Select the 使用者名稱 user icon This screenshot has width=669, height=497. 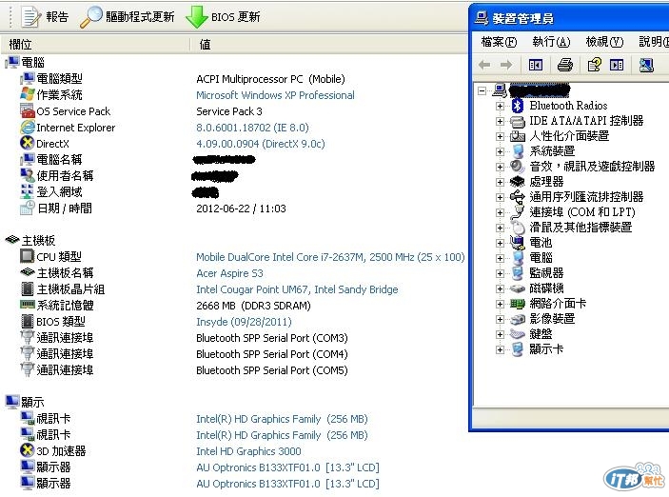coord(28,175)
